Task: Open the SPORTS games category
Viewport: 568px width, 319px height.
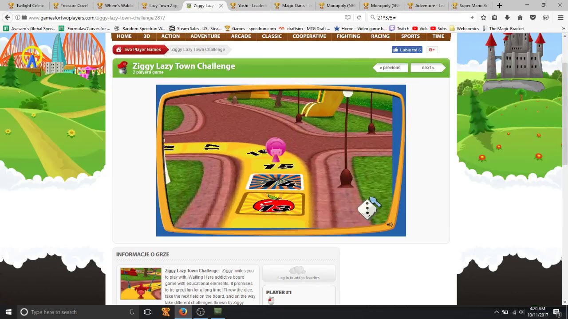Action: [410, 36]
